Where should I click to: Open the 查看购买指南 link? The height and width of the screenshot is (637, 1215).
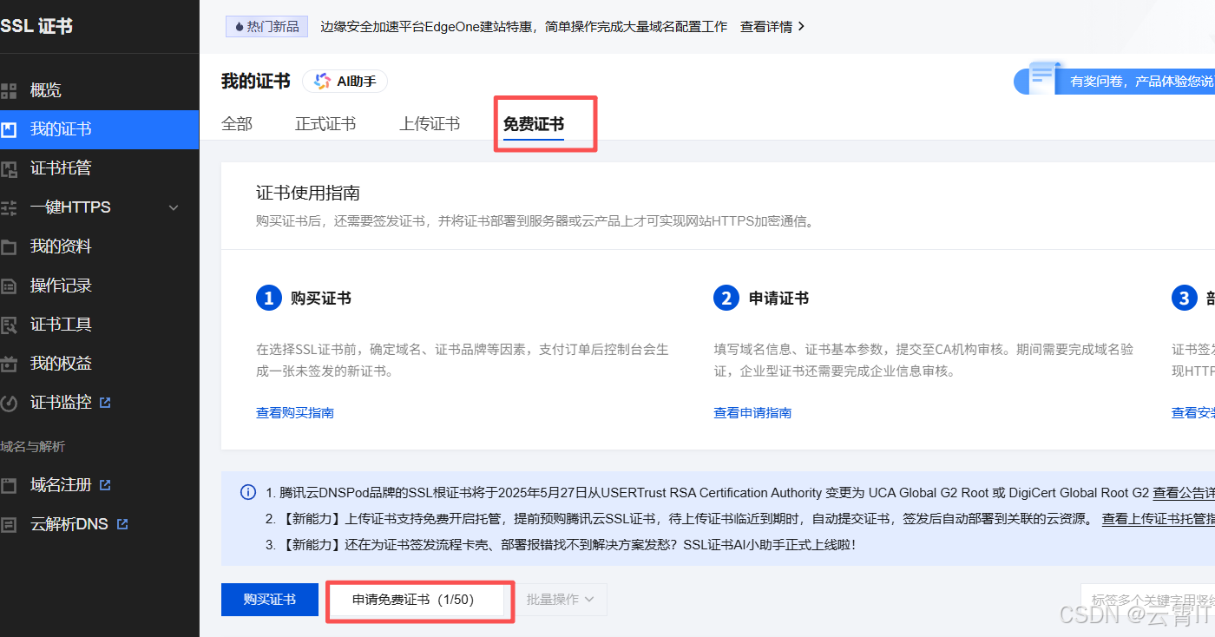coord(295,413)
